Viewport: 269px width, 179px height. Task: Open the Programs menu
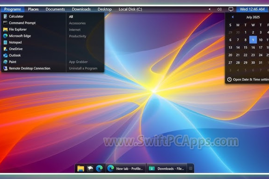point(13,9)
